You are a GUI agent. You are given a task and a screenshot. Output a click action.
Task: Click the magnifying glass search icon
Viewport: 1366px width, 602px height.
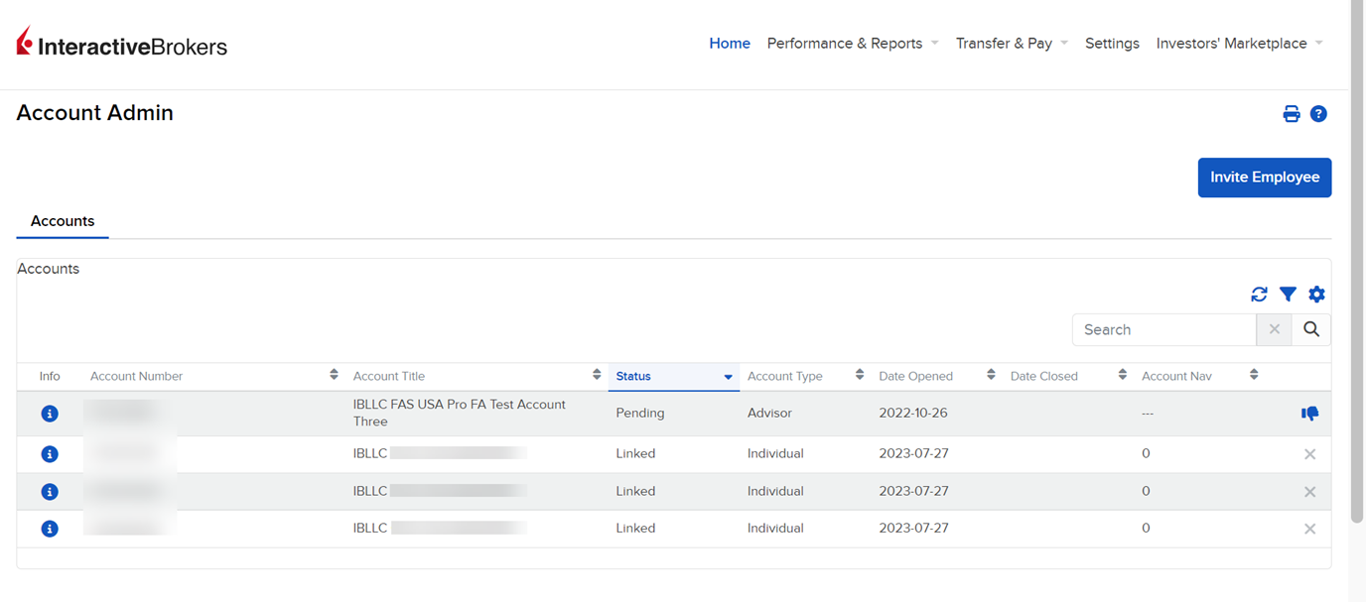(1310, 330)
